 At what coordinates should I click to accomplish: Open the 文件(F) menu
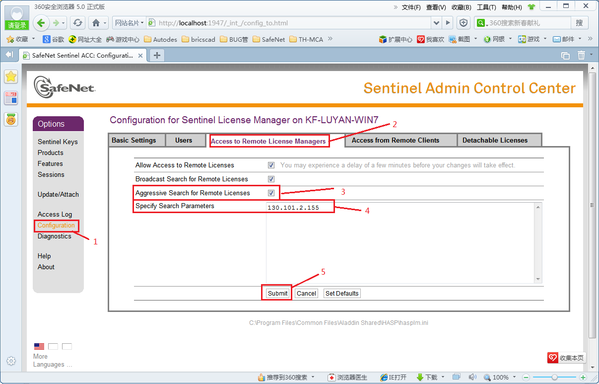[411, 7]
